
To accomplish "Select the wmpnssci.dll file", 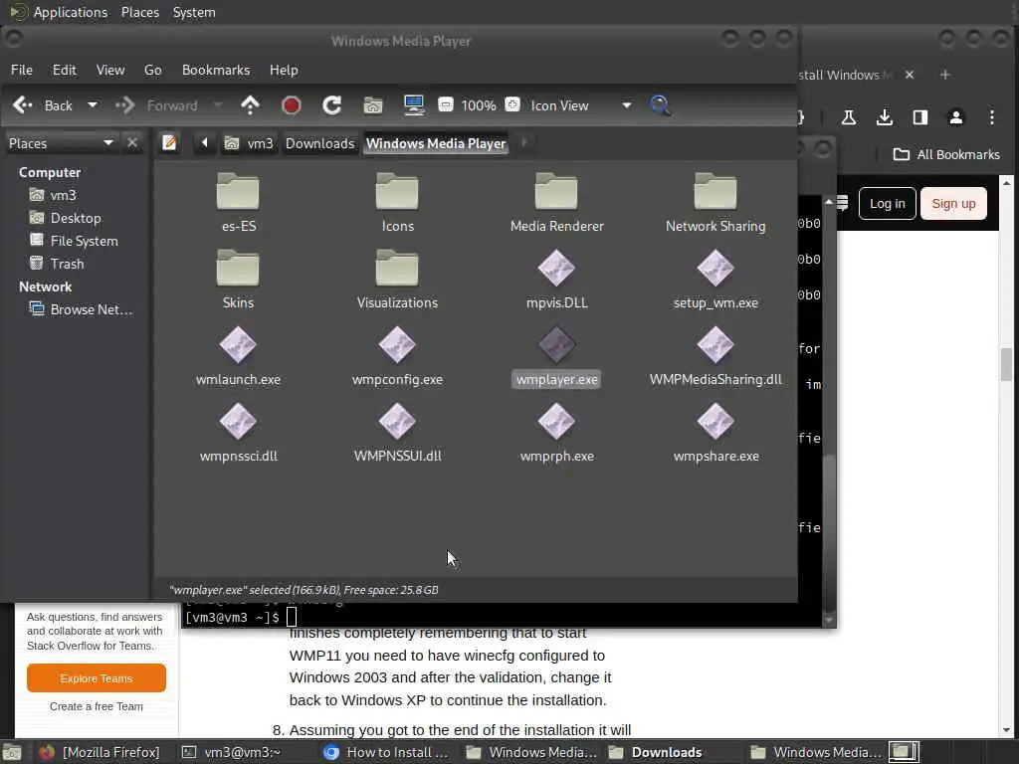I will click(239, 433).
